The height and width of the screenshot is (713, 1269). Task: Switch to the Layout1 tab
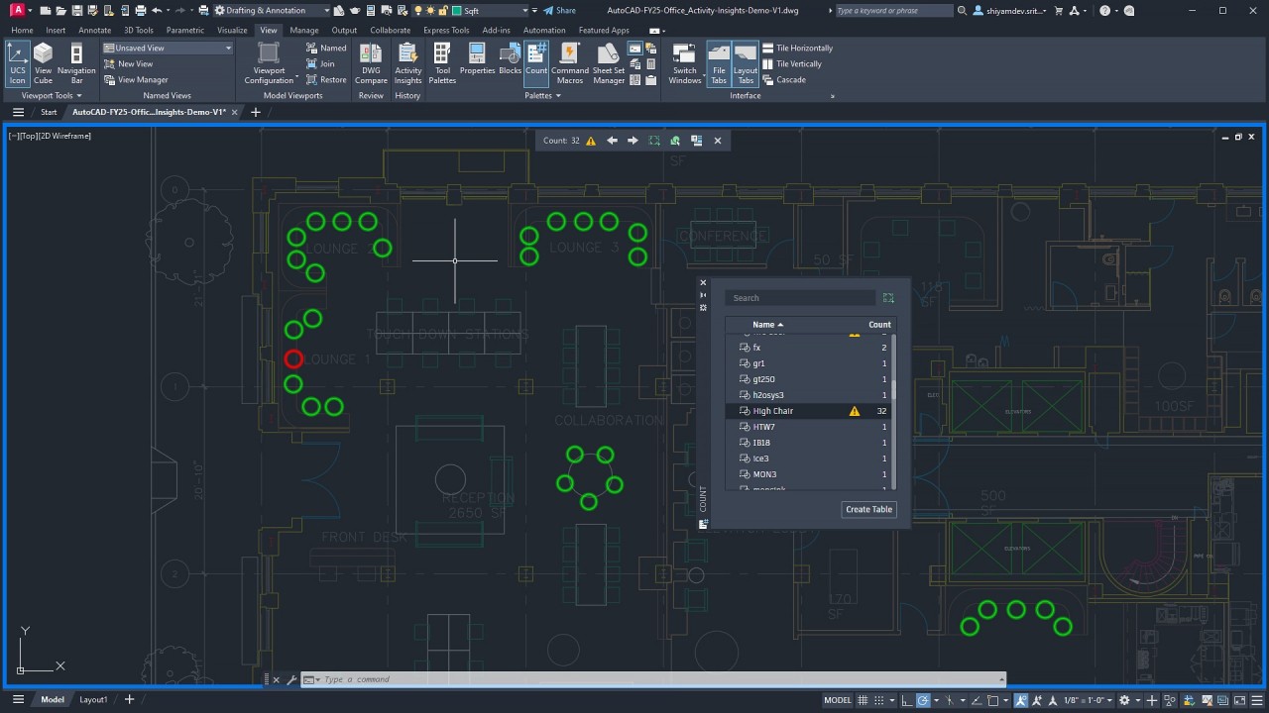[92, 699]
